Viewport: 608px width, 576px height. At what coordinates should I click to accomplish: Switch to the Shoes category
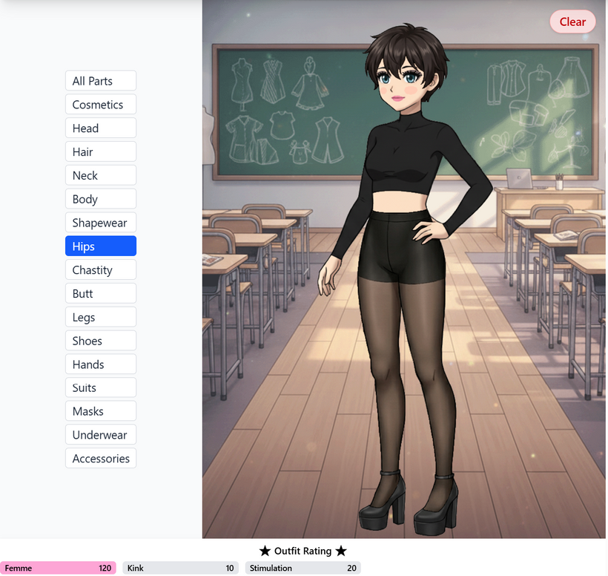(x=100, y=341)
